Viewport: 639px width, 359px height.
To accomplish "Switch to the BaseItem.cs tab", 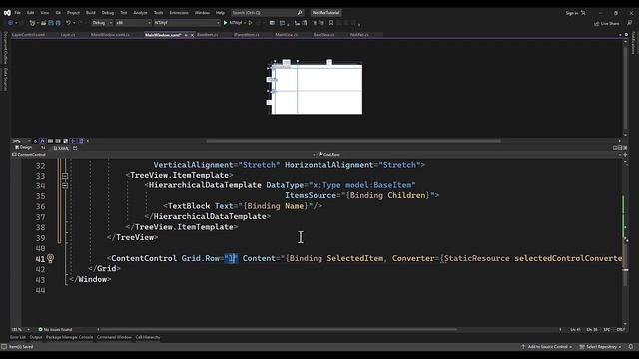I will click(207, 35).
